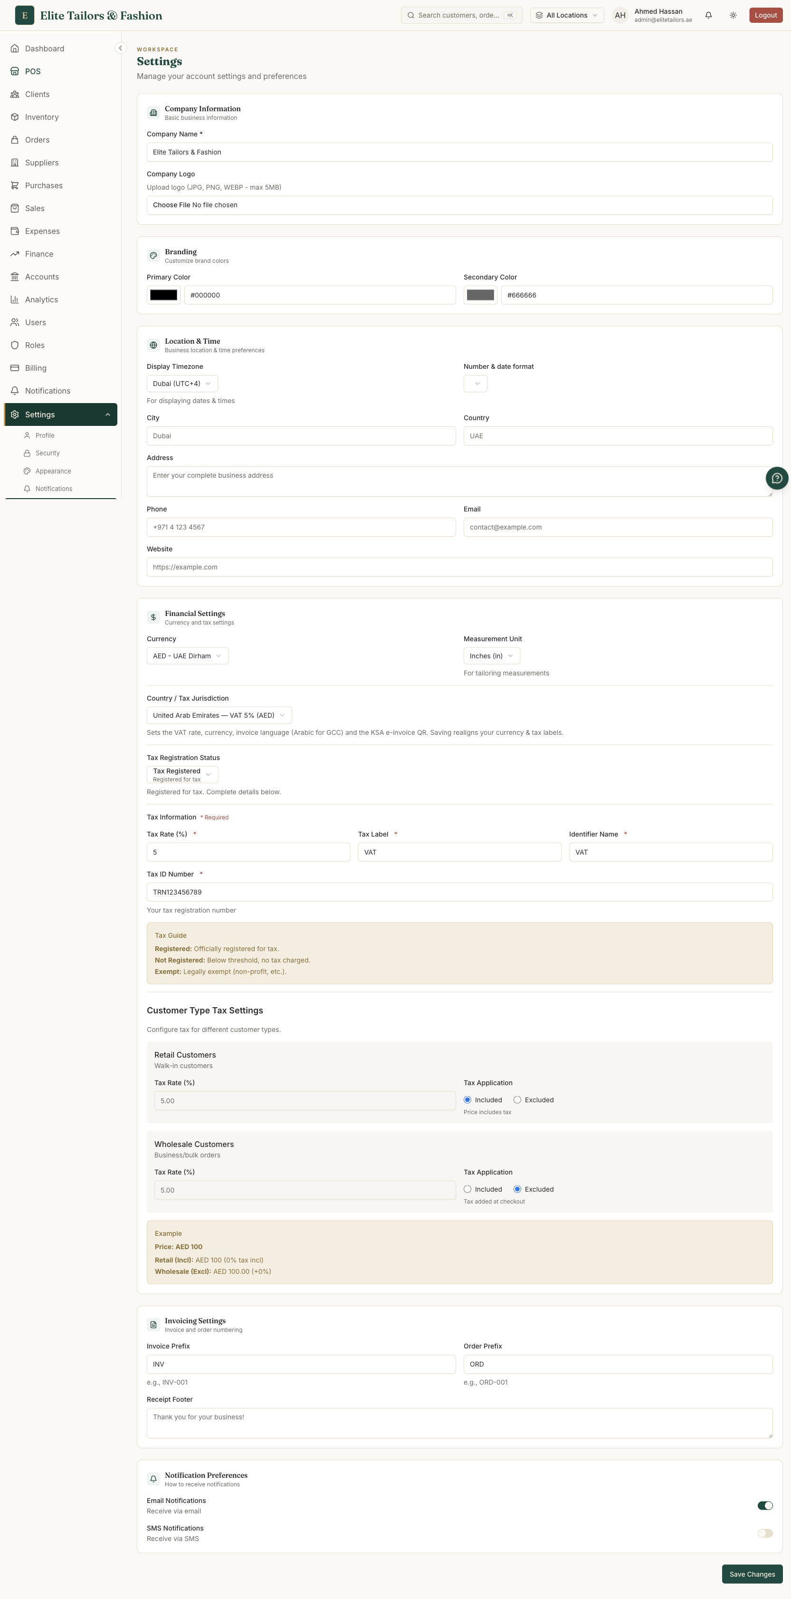Open the Display Timezone Dubai dropdown

tap(182, 384)
